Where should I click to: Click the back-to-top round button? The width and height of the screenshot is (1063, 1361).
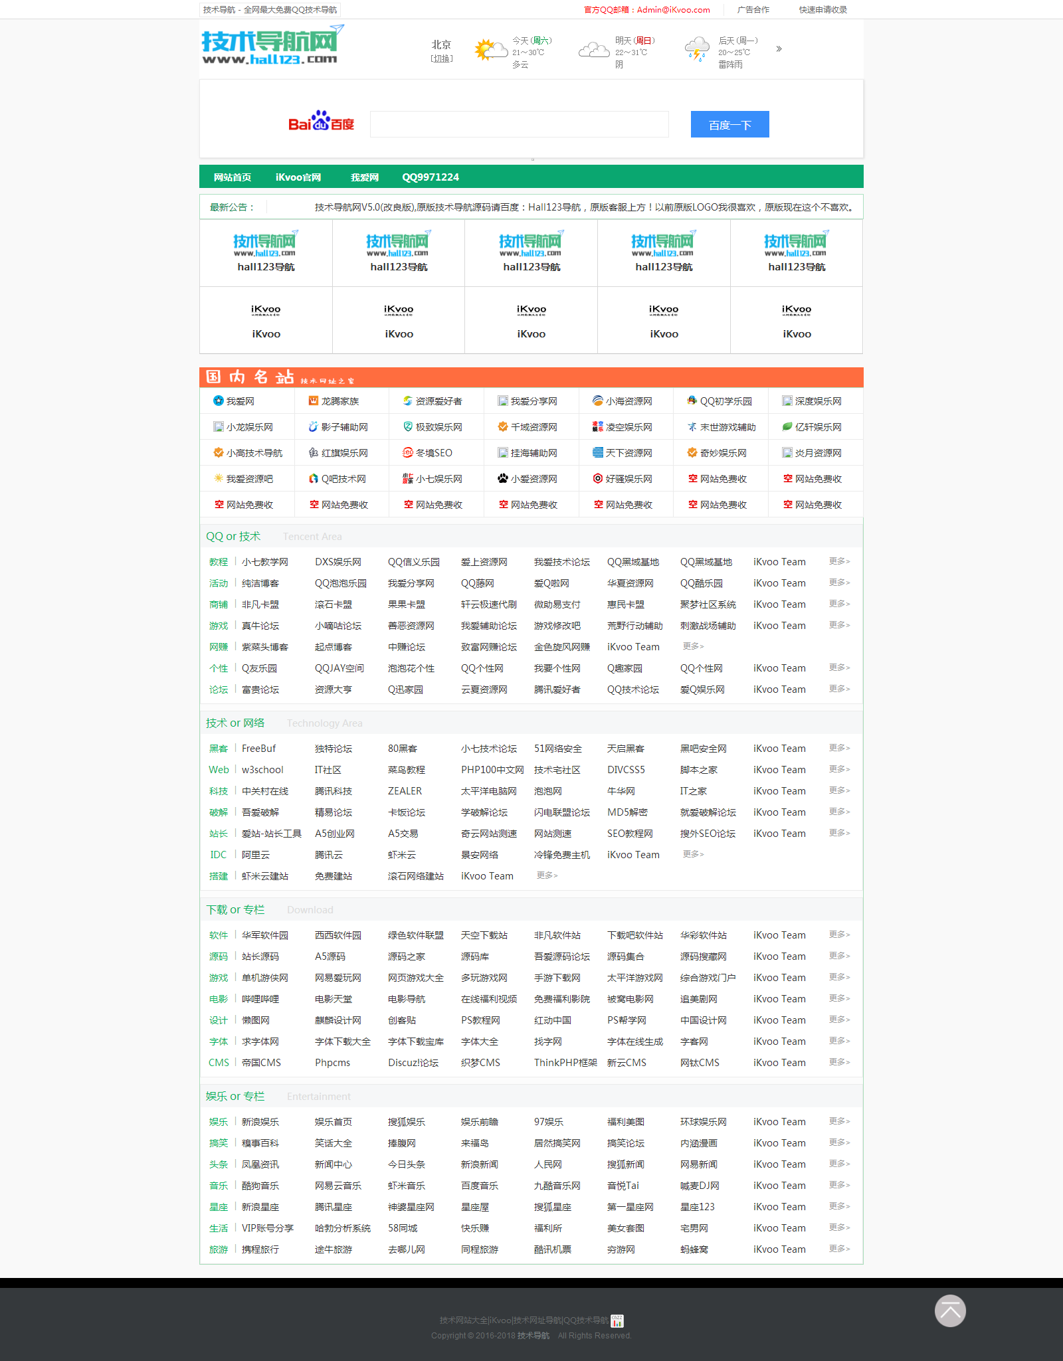click(950, 1311)
